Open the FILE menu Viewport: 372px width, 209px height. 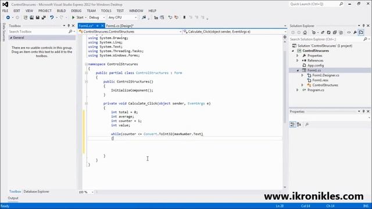(x=5, y=11)
